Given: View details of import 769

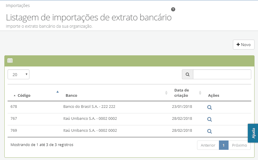Looking at the screenshot, I should pos(209,131).
